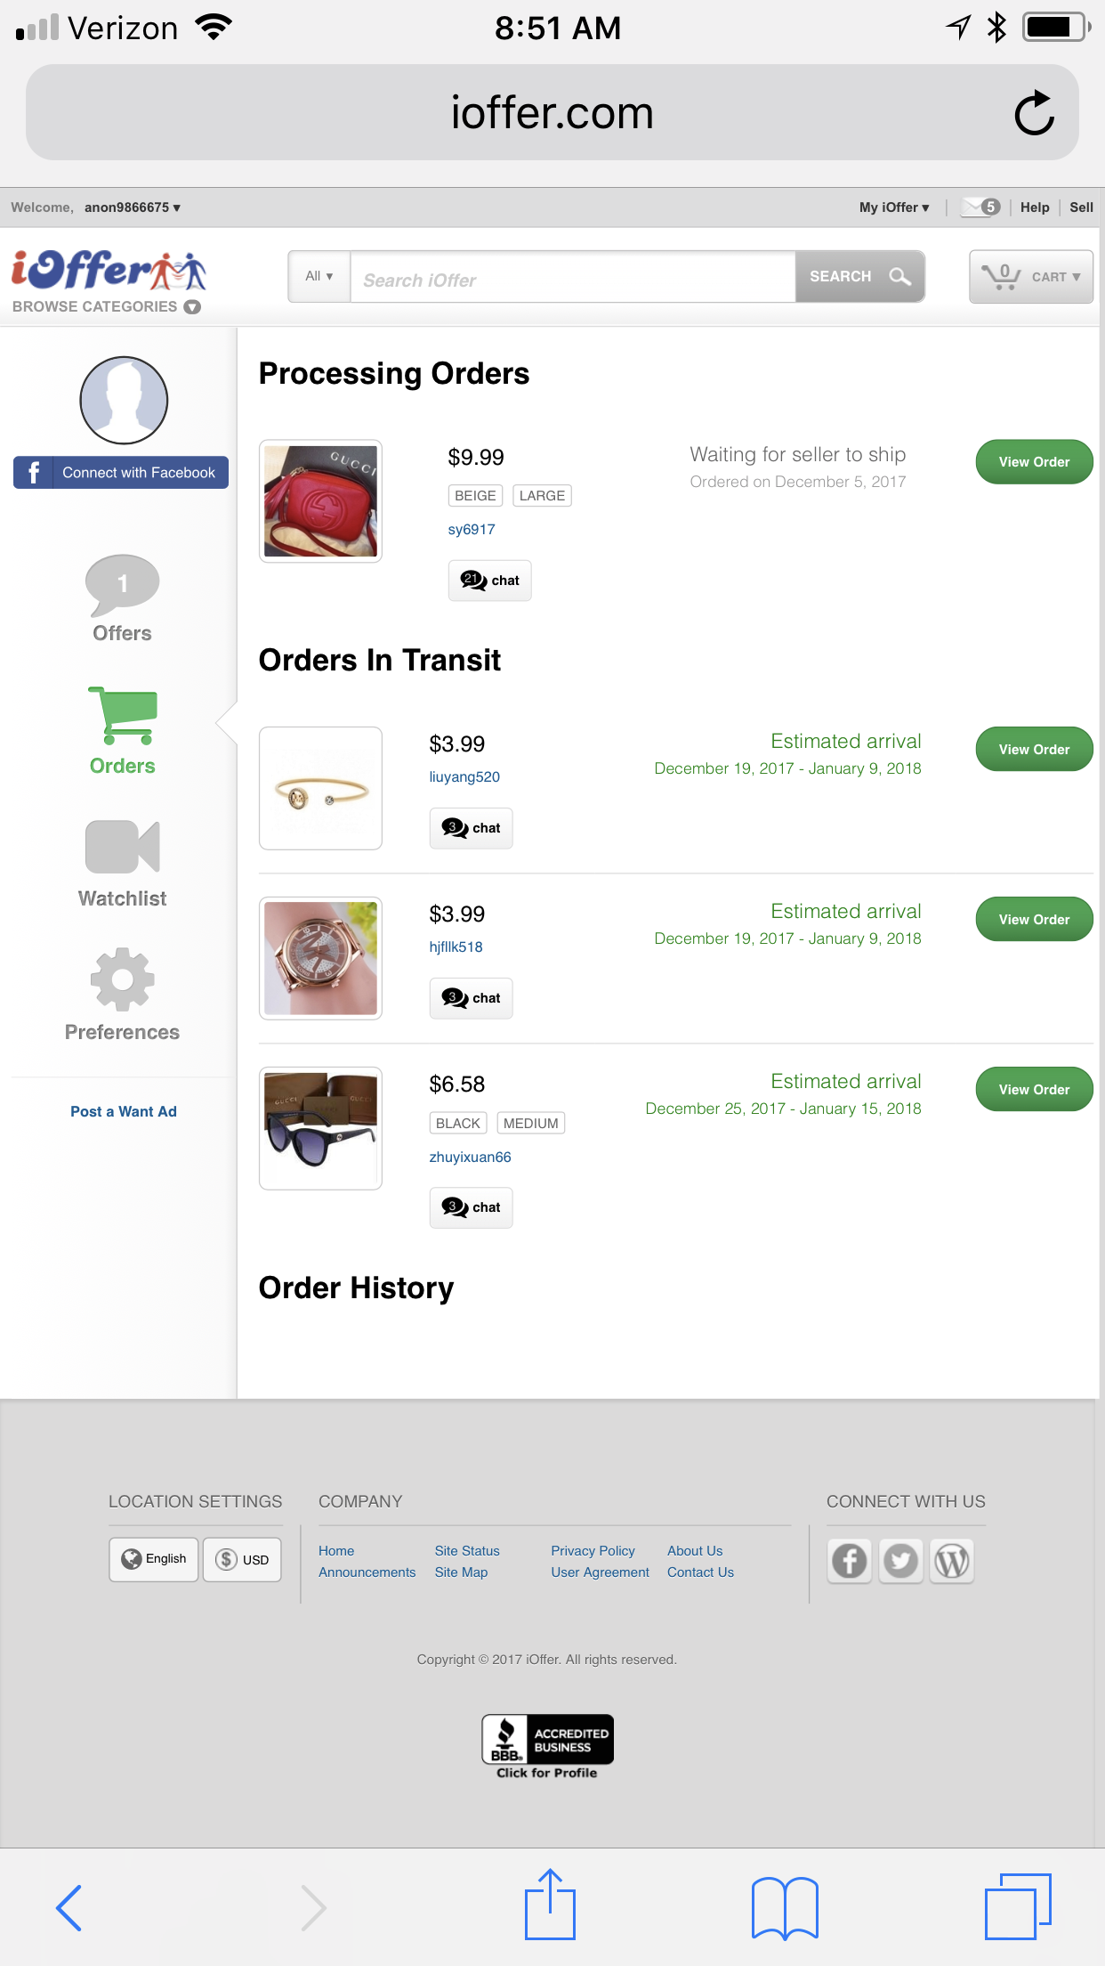Open chat with seller sy6917
This screenshot has height=1966, width=1105.
tap(489, 581)
